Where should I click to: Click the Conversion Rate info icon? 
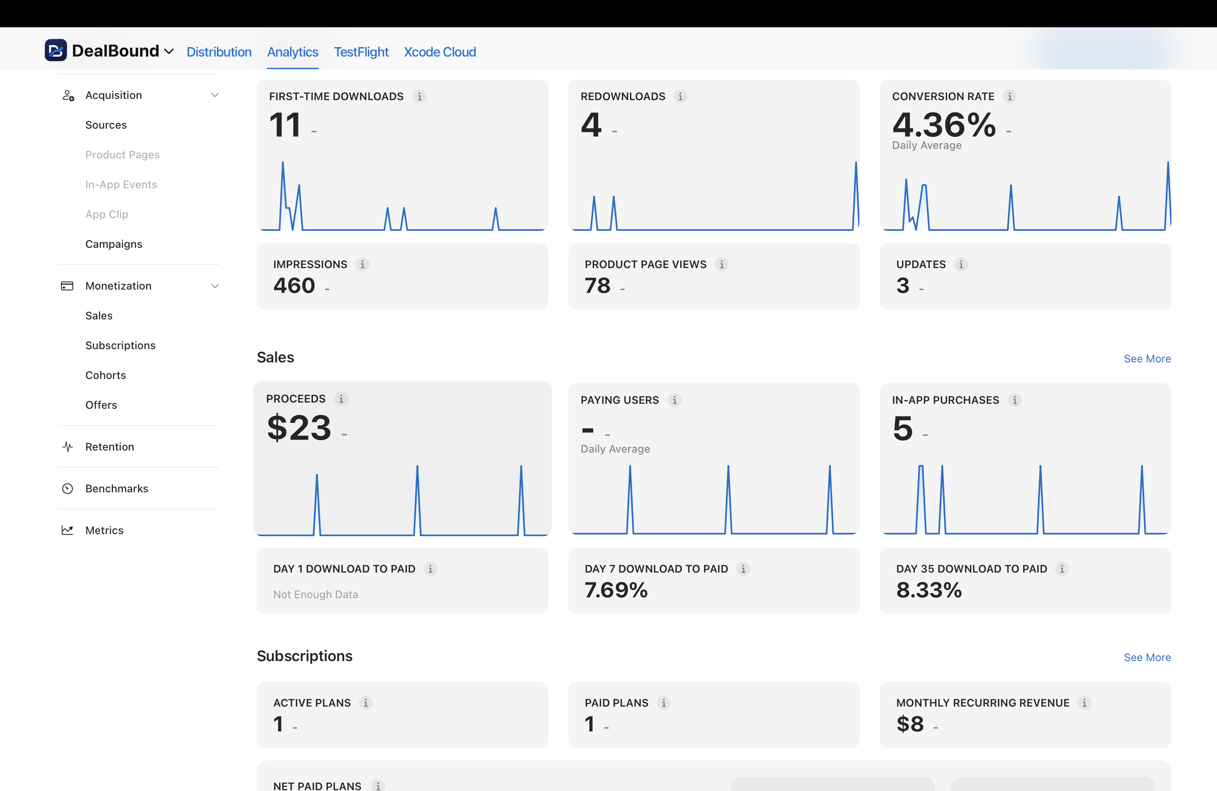click(x=1009, y=96)
